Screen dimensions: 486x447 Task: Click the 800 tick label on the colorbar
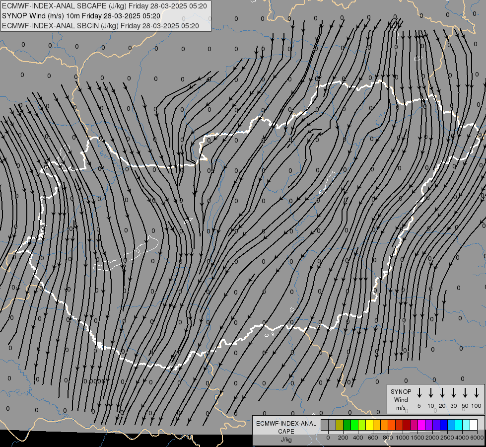pos(388,438)
